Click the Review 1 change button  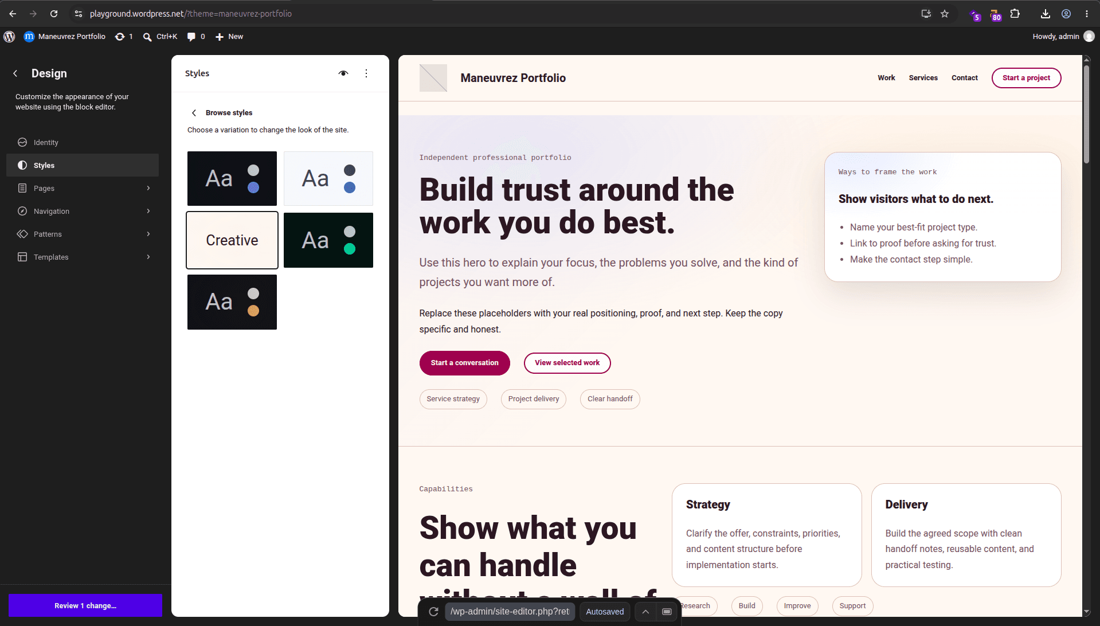click(x=85, y=605)
